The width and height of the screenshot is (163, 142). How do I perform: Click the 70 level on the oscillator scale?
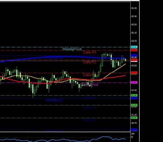[132, 137]
